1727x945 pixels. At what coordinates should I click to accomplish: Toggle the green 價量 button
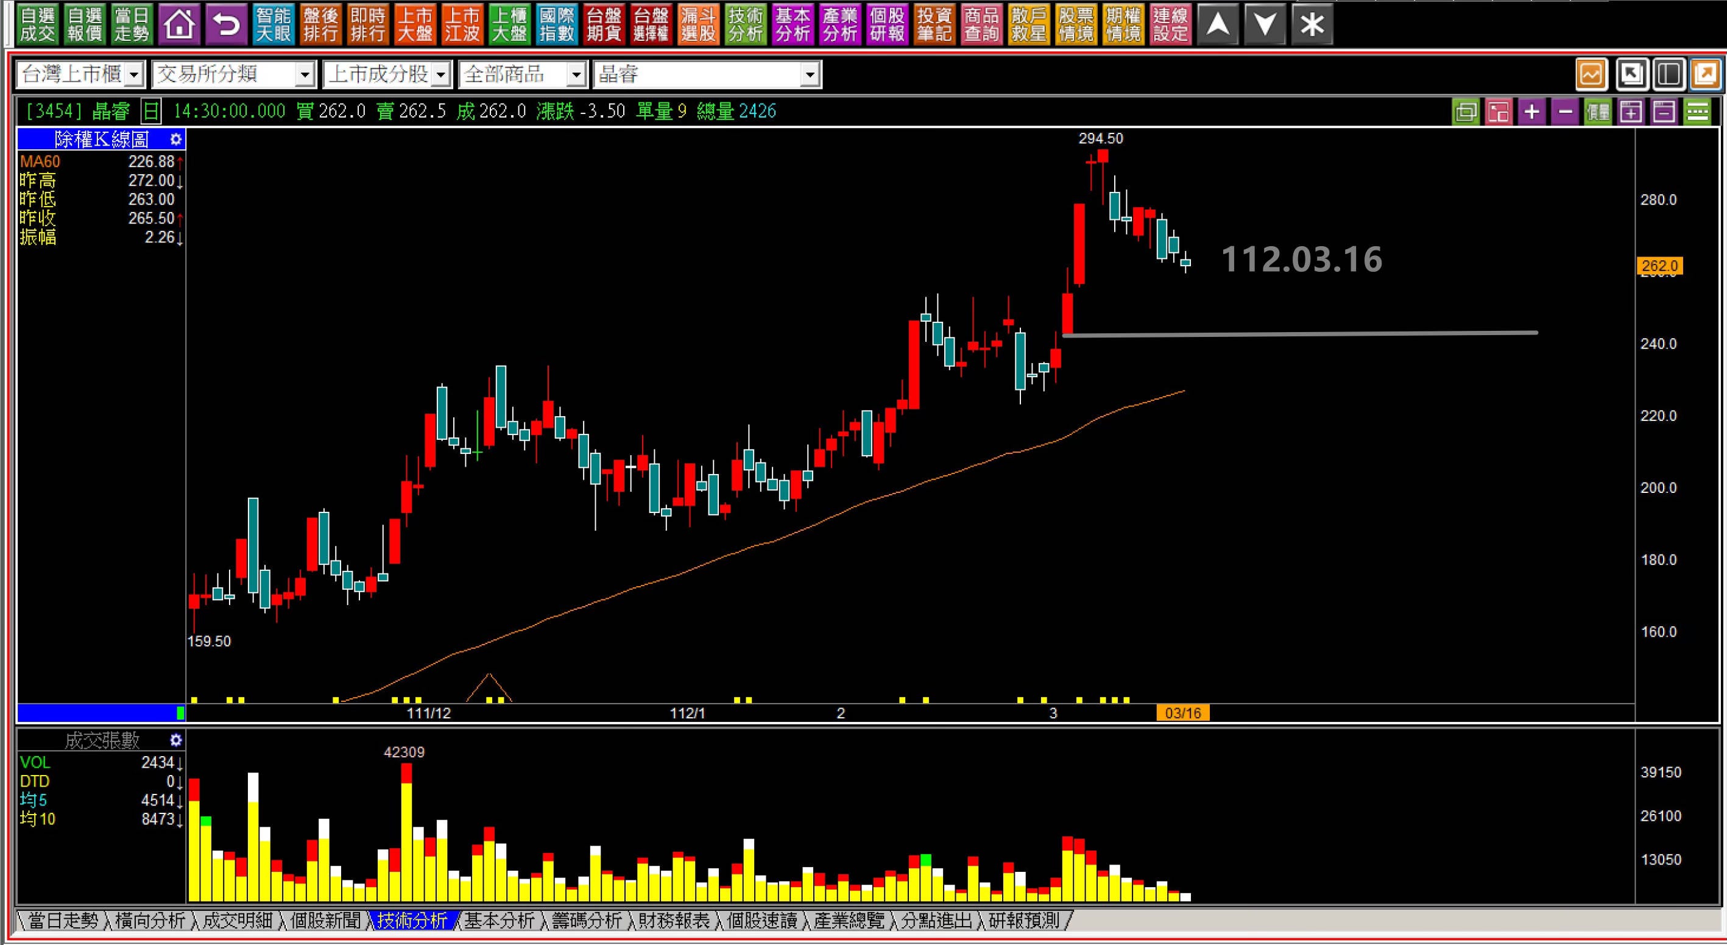tap(1598, 111)
